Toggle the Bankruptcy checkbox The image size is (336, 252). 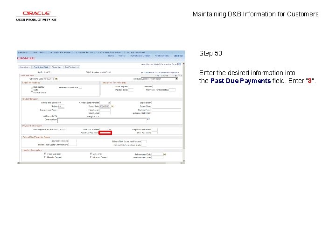point(32,87)
